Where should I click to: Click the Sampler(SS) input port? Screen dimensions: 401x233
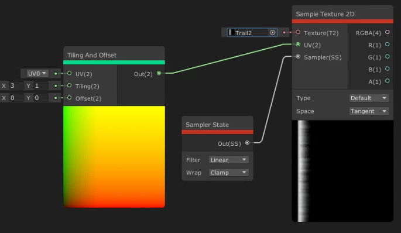pos(298,57)
